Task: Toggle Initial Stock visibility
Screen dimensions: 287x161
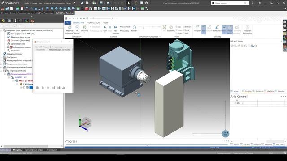Action: point(230,30)
